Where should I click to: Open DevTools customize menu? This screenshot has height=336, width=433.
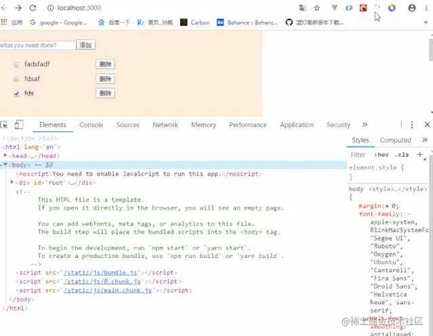412,125
